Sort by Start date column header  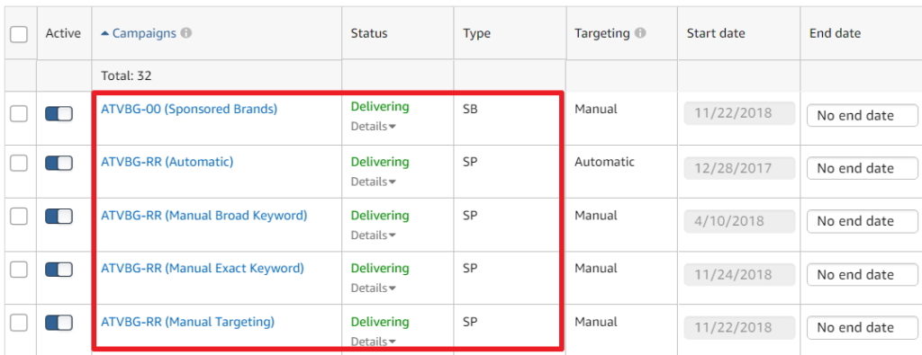pos(716,33)
